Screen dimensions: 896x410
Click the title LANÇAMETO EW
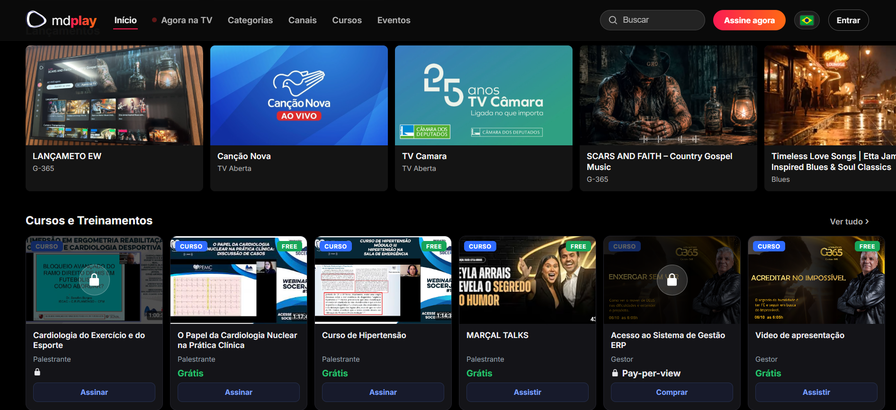coord(67,156)
